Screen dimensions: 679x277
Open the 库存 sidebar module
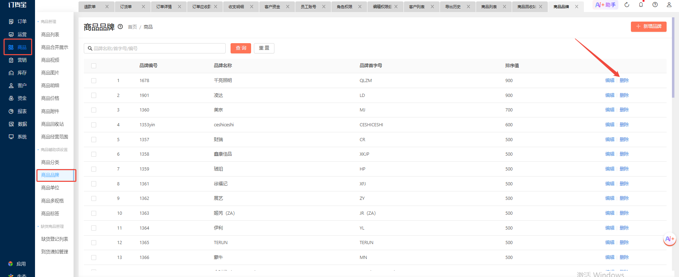[17, 73]
